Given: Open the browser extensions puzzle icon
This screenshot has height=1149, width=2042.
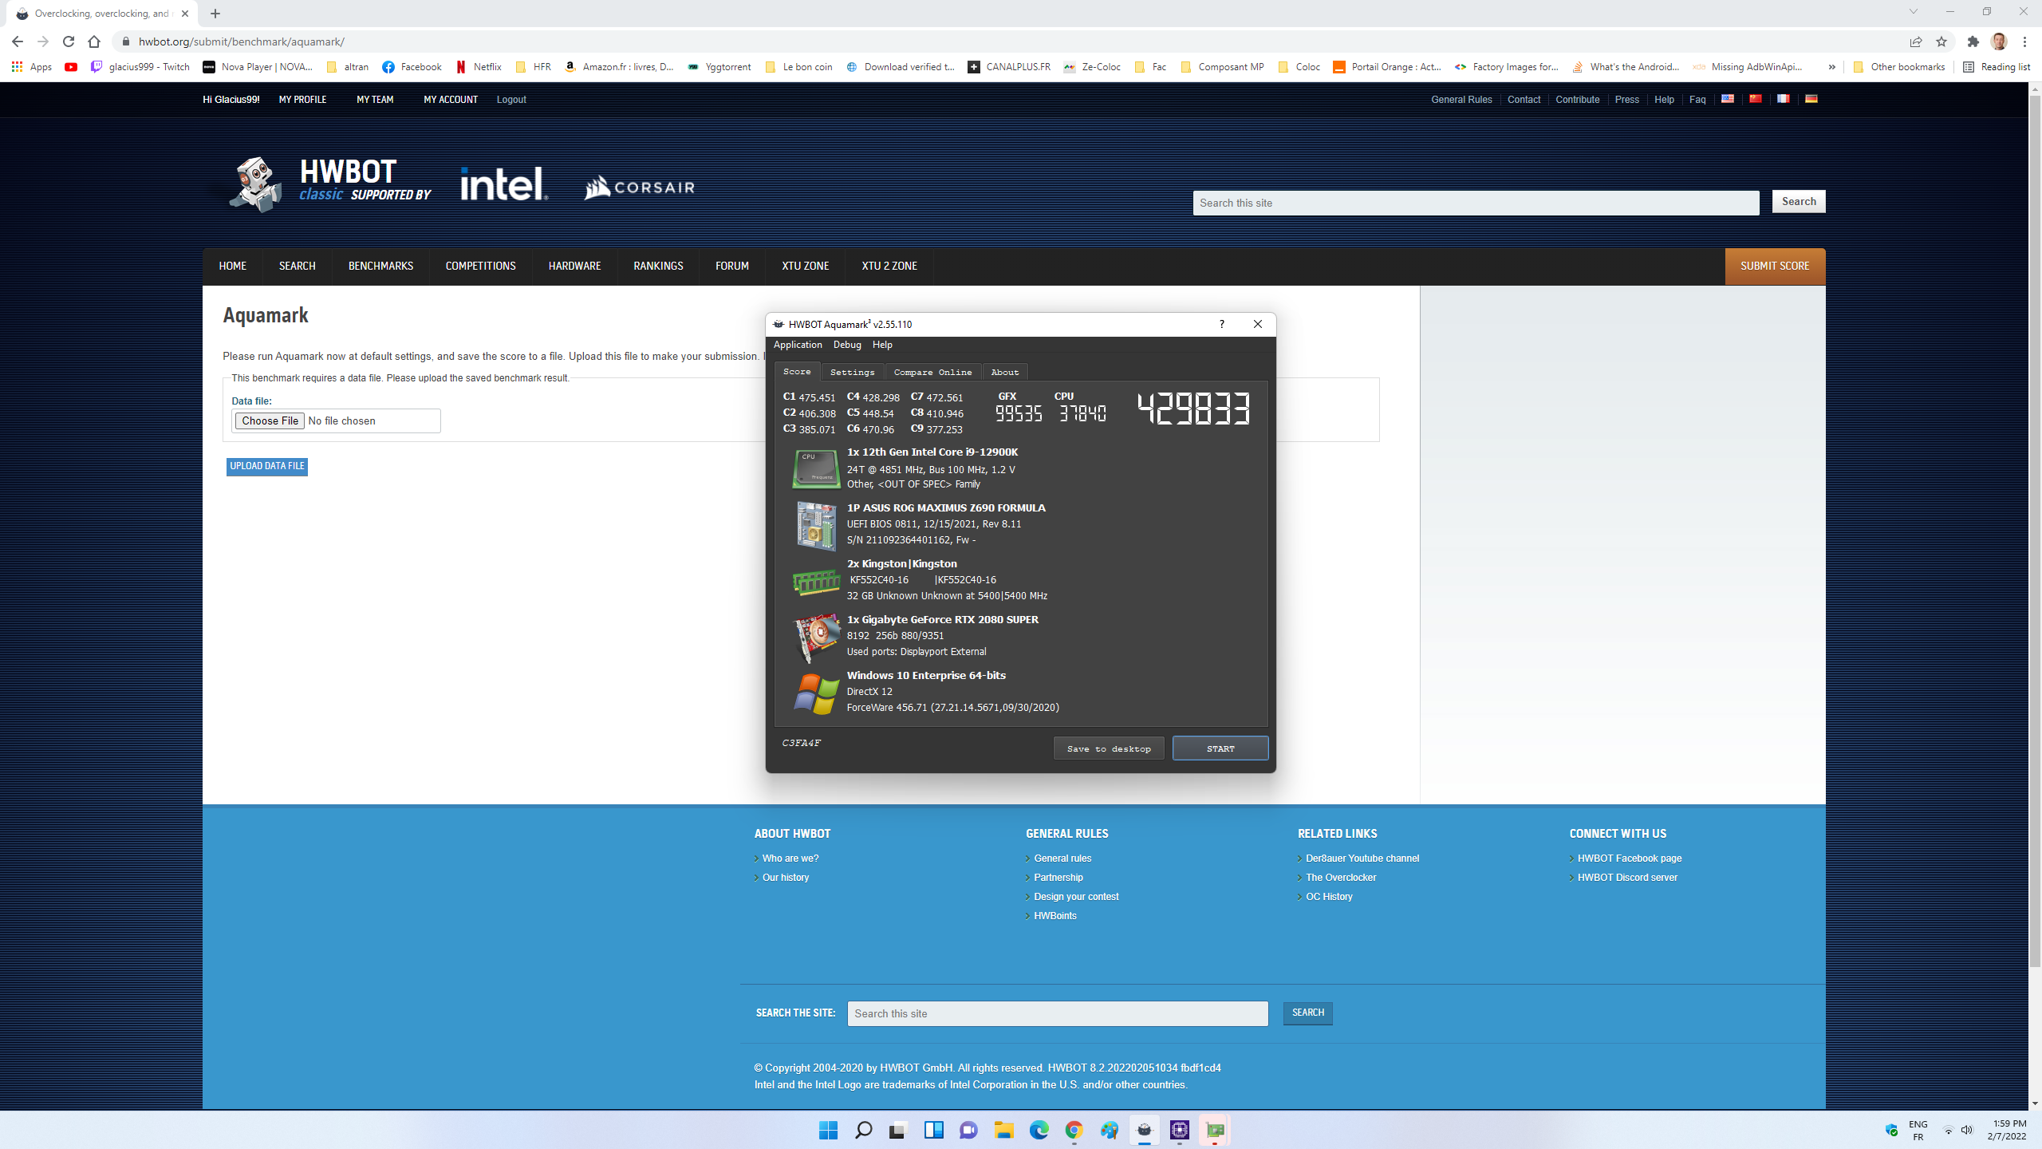Looking at the screenshot, I should pyautogui.click(x=1973, y=41).
